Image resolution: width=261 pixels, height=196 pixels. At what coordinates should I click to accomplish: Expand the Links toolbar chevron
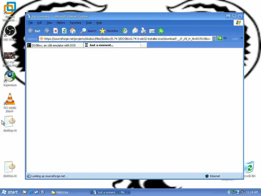click(x=242, y=38)
